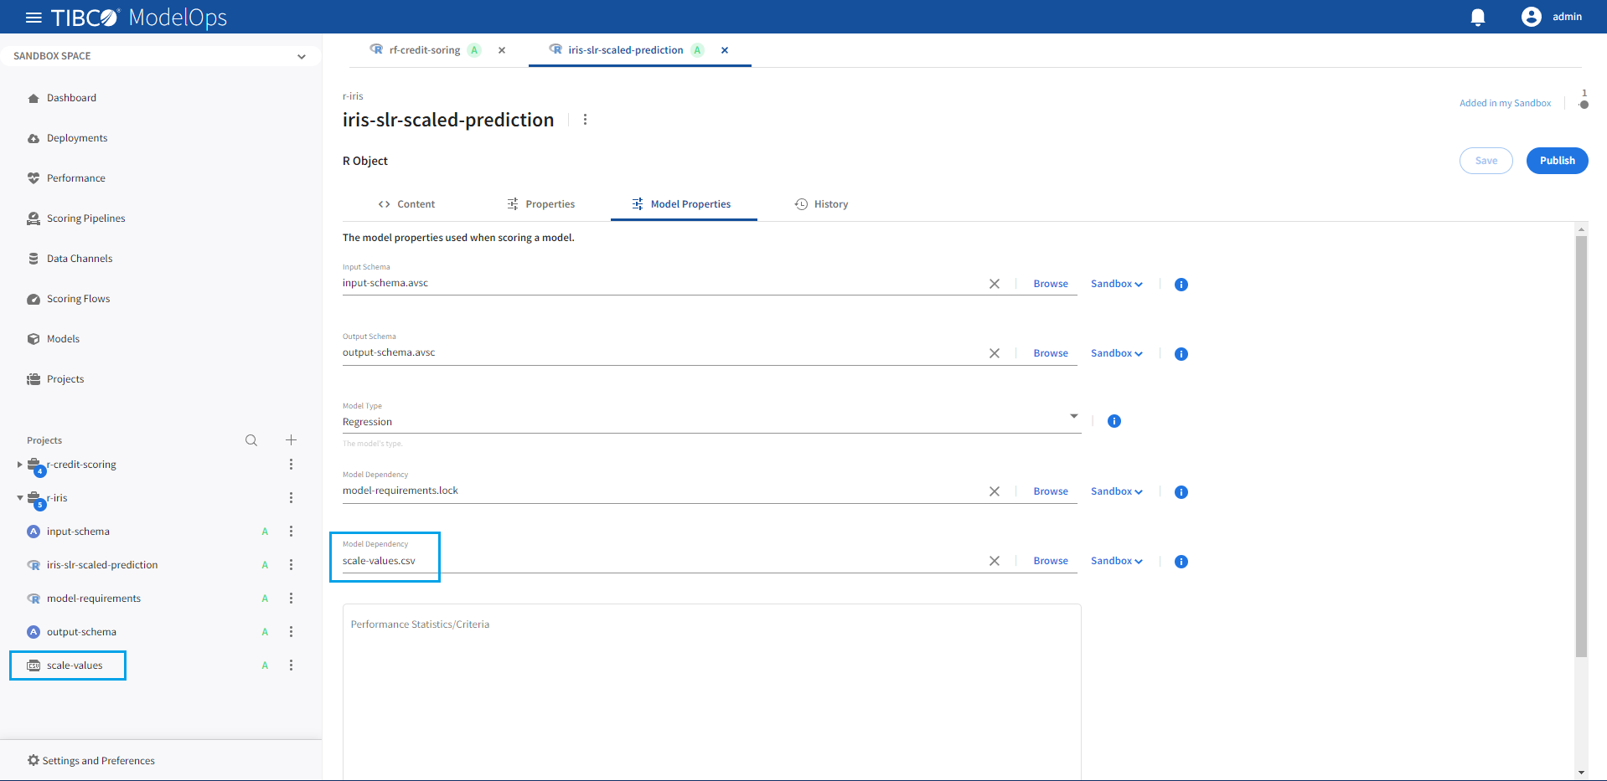Viewport: 1607px width, 781px height.
Task: Open the Sandbox Space selector dropdown
Action: click(302, 57)
